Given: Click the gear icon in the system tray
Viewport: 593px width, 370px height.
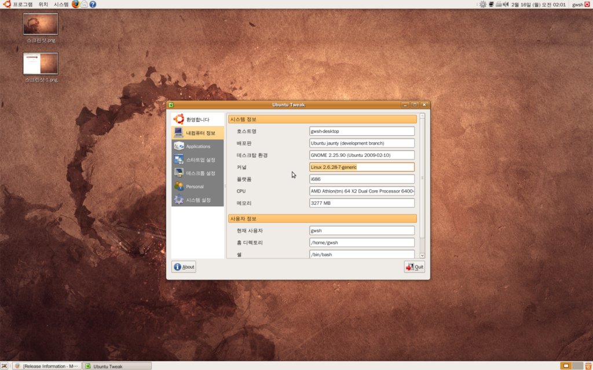Looking at the screenshot, I should [x=483, y=4].
